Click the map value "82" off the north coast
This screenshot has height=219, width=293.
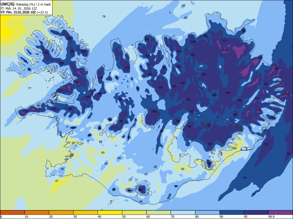(186, 18)
